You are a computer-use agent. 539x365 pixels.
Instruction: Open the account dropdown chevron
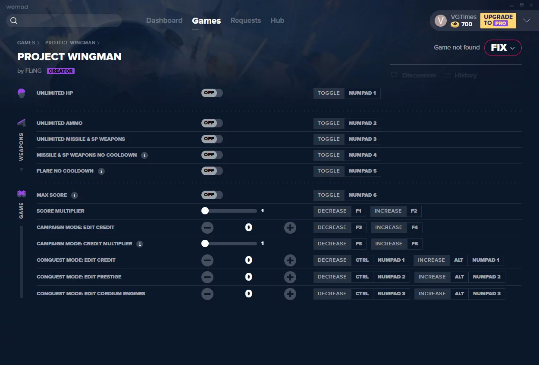[526, 21]
